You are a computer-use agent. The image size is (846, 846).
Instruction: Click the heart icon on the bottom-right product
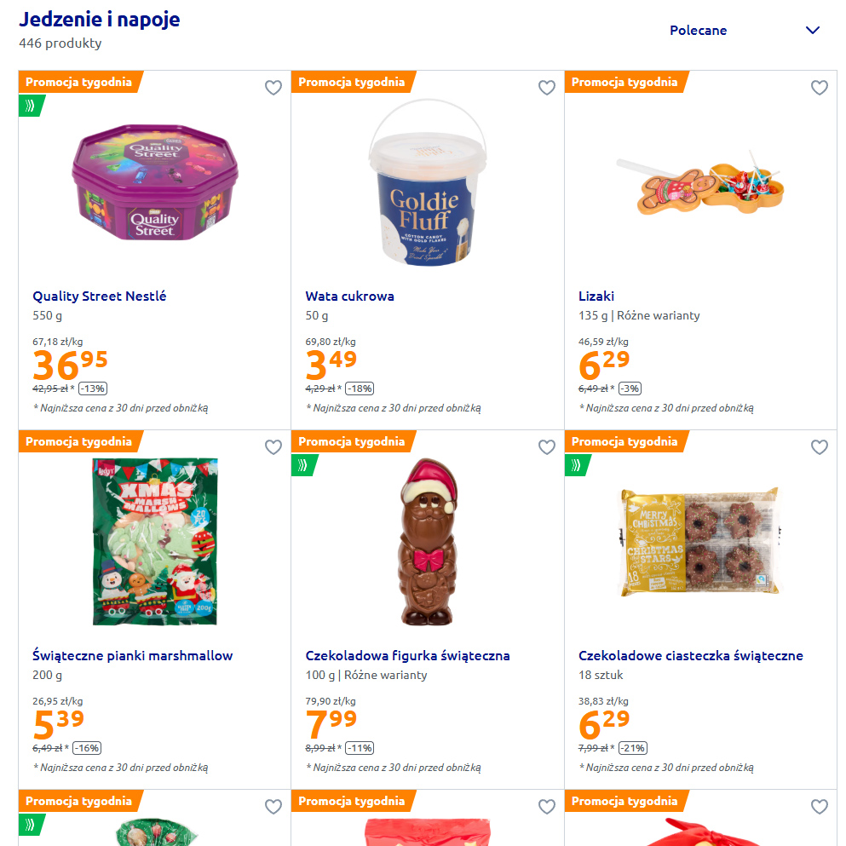tap(819, 807)
